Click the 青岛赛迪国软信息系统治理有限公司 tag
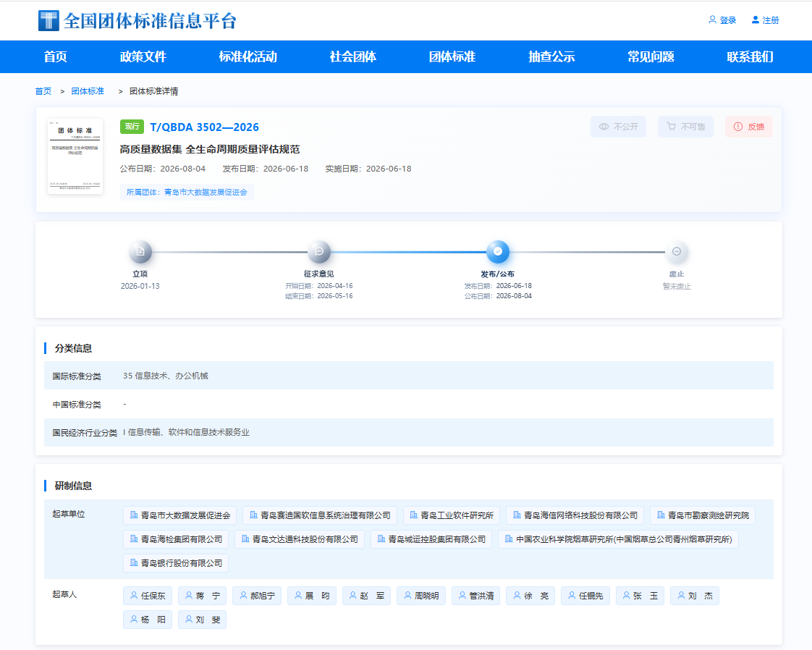812x650 pixels. tap(320, 515)
